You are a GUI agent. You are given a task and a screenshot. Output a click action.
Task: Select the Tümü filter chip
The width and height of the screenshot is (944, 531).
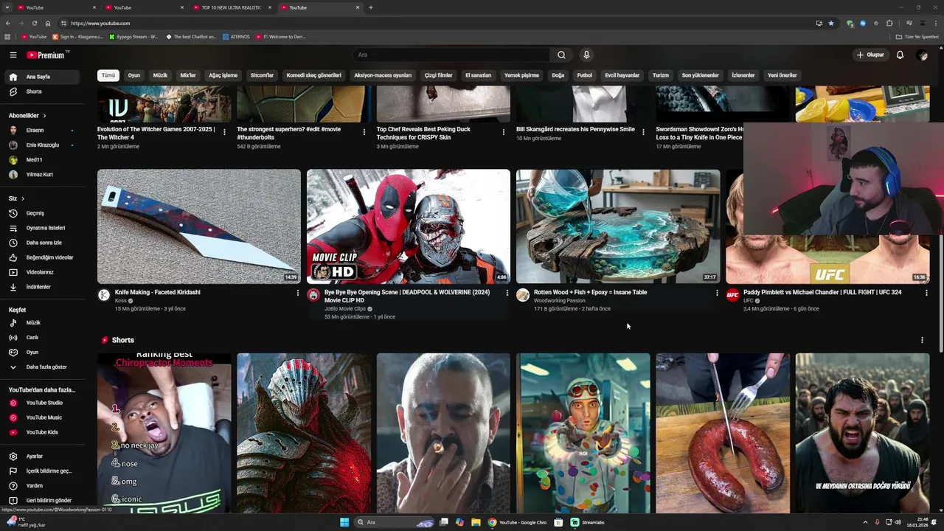108,75
